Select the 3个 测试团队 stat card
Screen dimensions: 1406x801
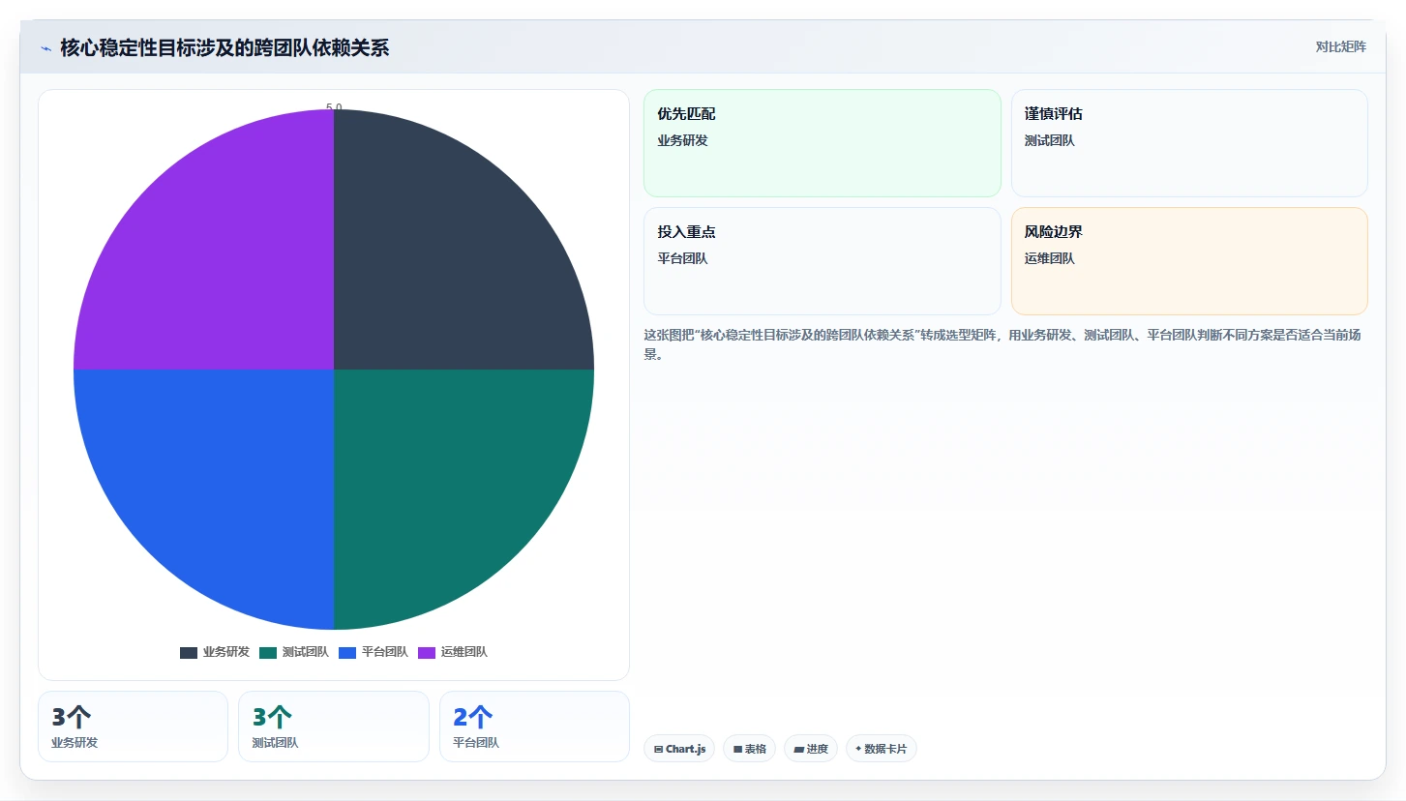click(333, 727)
